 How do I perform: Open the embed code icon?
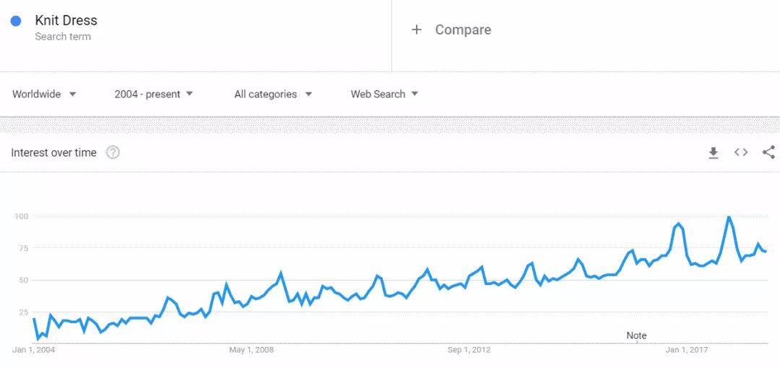pyautogui.click(x=741, y=152)
